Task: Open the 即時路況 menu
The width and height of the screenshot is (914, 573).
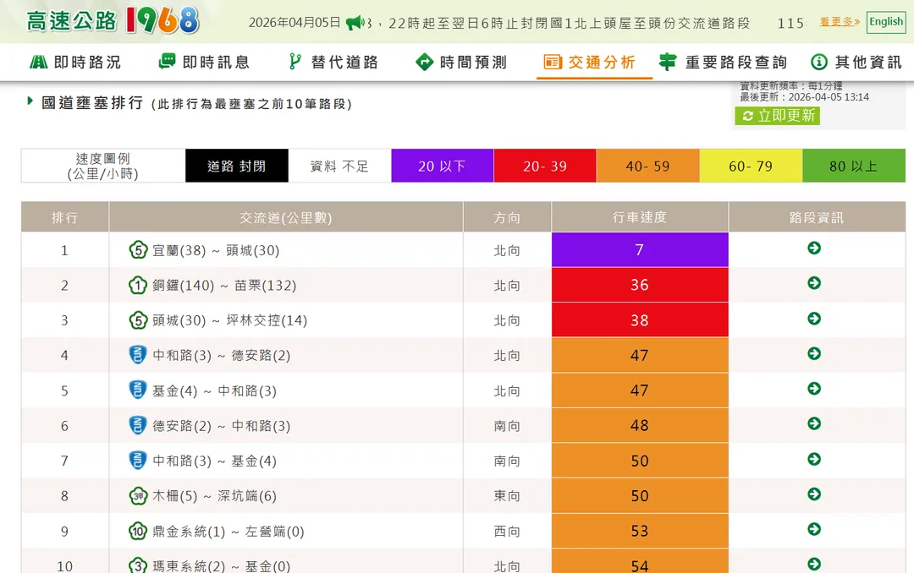Action: click(x=75, y=62)
